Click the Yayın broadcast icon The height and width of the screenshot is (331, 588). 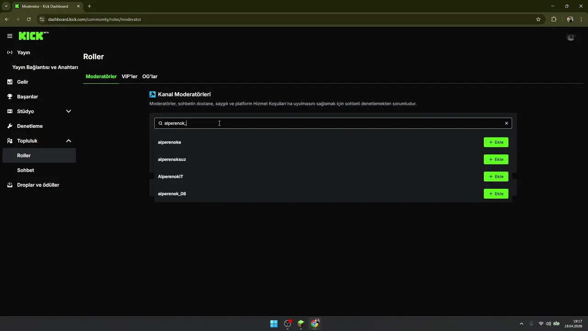pyautogui.click(x=10, y=52)
